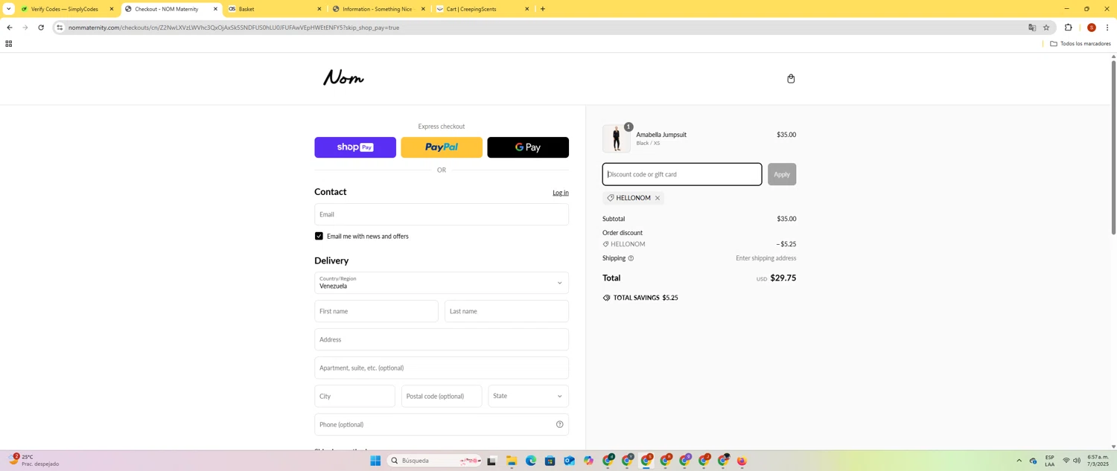Viewport: 1117px width, 471px height.
Task: Pay with PayPal button
Action: tap(442, 147)
